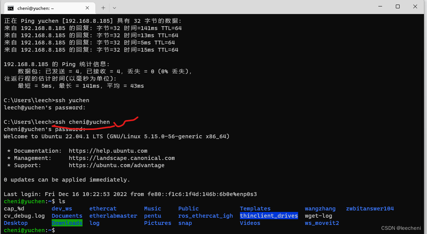Viewport: 427px width, 234px height.
Task: Click the Music directory name
Action: (152, 208)
